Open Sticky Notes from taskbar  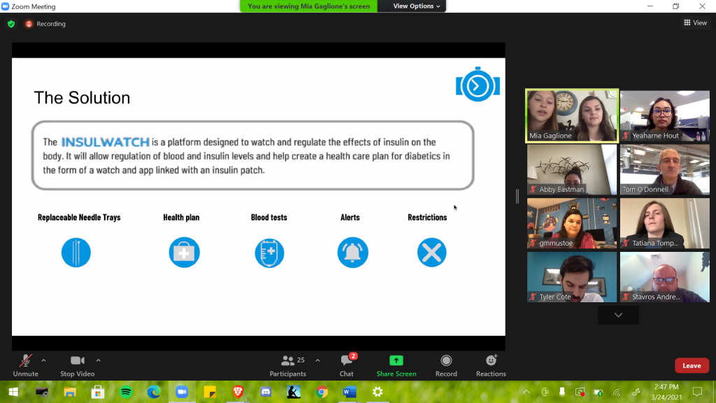click(x=210, y=392)
